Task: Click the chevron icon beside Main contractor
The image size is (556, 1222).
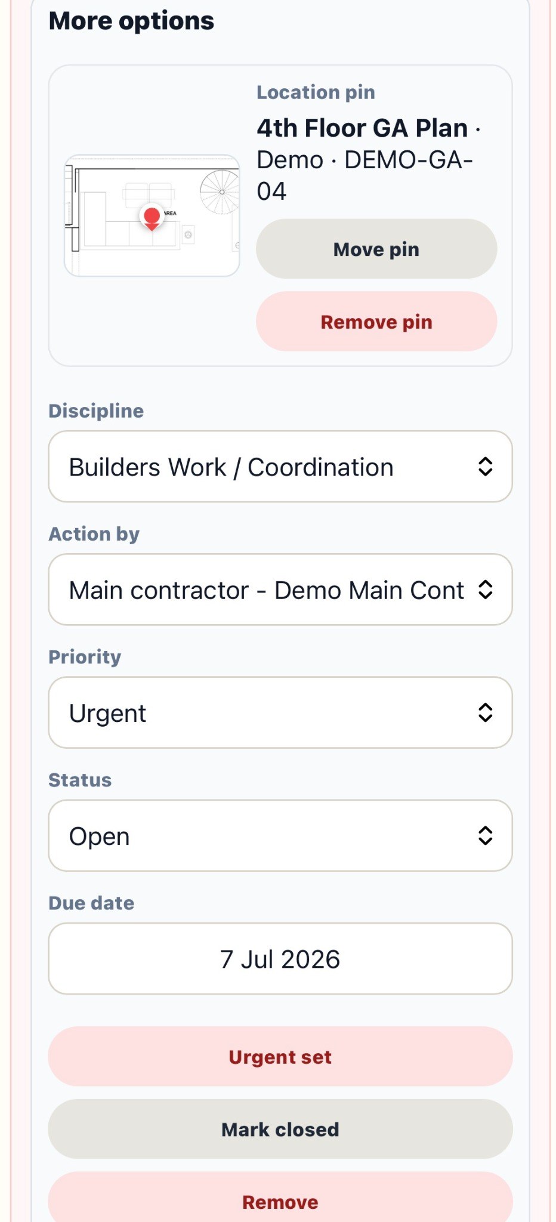Action: [x=486, y=590]
